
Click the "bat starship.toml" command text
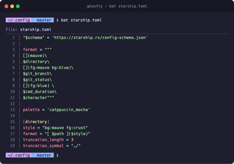[x=81, y=20]
